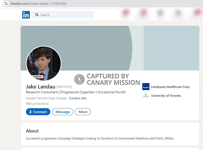
Task: Click the Leveljump Healthcare logo icon
Action: (146, 87)
